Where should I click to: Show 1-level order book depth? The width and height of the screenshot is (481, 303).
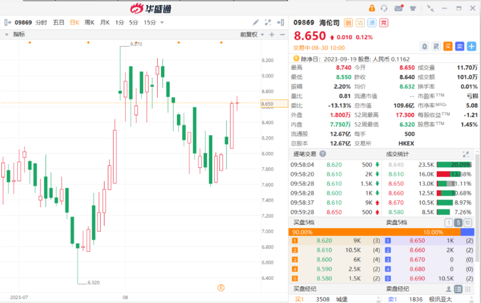pyautogui.click(x=448, y=223)
